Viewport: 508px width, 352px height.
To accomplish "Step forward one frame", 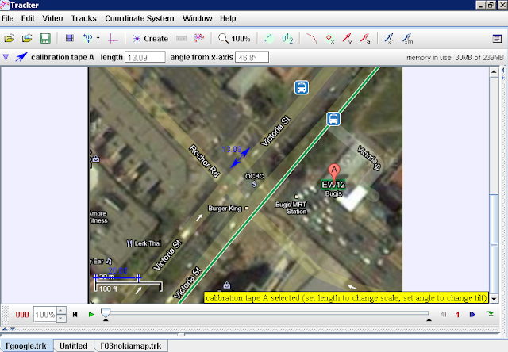I will click(x=472, y=315).
